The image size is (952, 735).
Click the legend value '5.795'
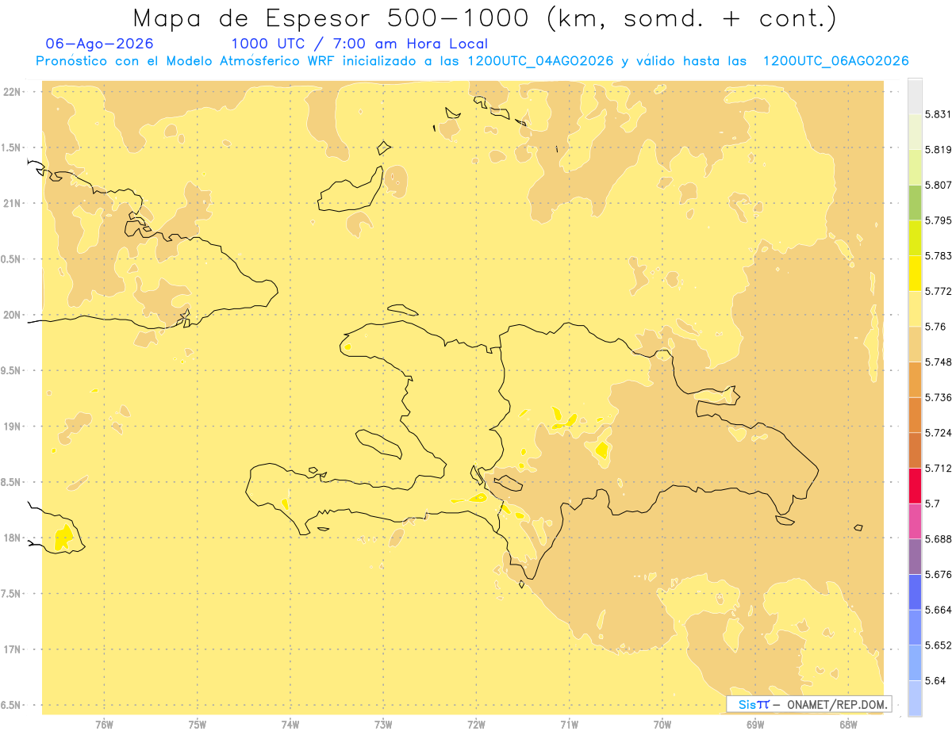[x=938, y=220]
